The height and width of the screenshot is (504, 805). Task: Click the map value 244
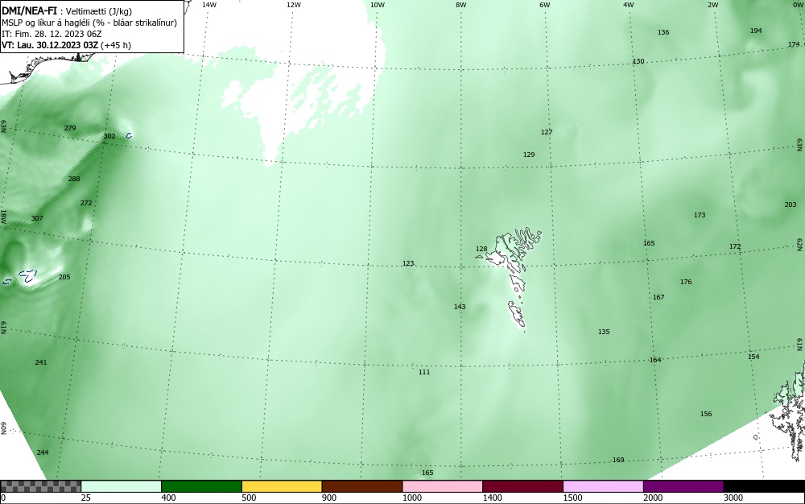coord(43,452)
